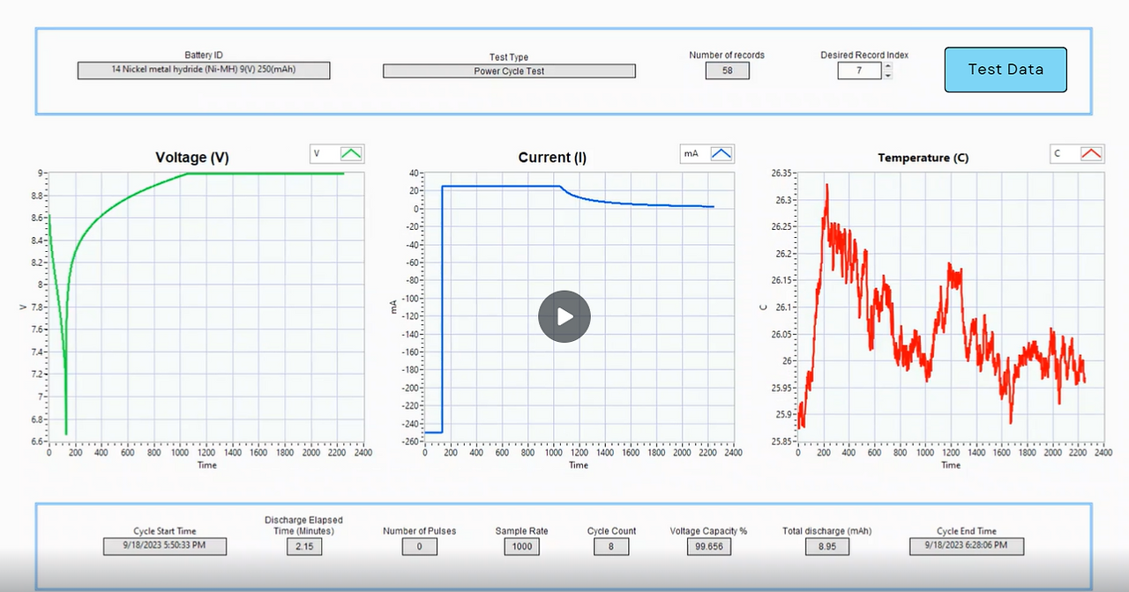This screenshot has width=1129, height=592.
Task: Click the Test Type Power Cycle Test field
Action: click(509, 70)
